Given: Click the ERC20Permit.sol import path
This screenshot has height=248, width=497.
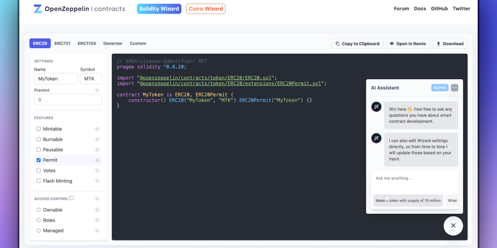Looking at the screenshot, I should pos(232,83).
